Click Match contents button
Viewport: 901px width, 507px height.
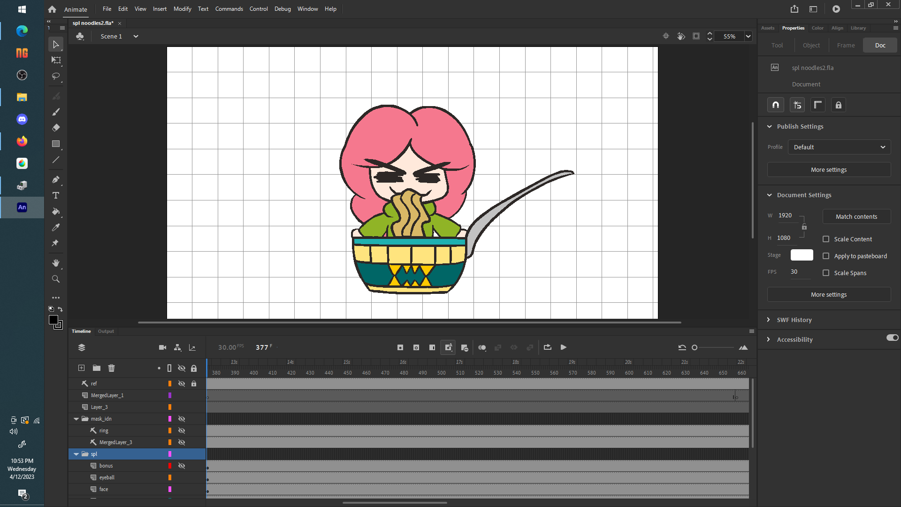click(856, 216)
